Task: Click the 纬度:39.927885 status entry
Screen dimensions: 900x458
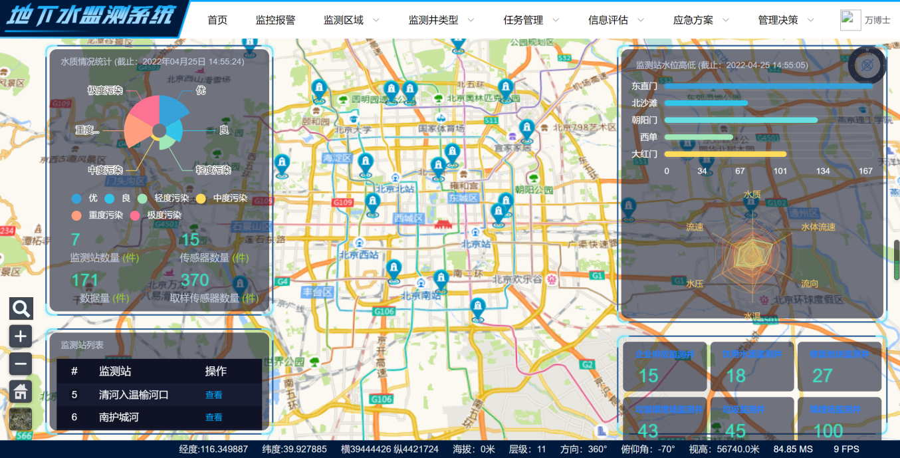Action: 294,449
